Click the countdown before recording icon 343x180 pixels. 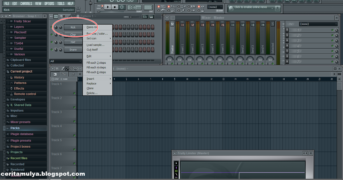tap(173, 6)
